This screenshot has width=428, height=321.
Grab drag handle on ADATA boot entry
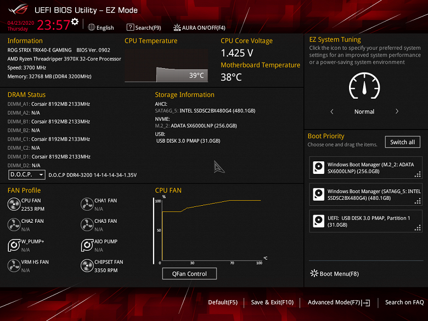coord(418,174)
